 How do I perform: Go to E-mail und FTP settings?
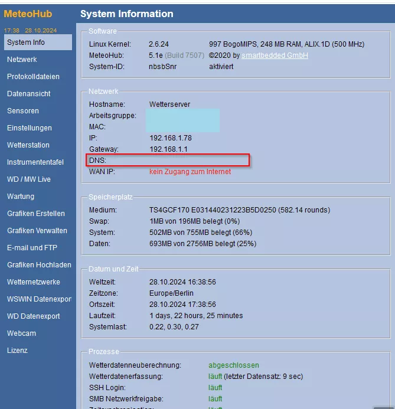[x=32, y=247]
